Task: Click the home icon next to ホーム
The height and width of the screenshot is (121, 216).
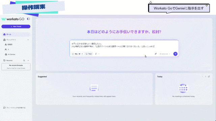Action: [x=4, y=34]
